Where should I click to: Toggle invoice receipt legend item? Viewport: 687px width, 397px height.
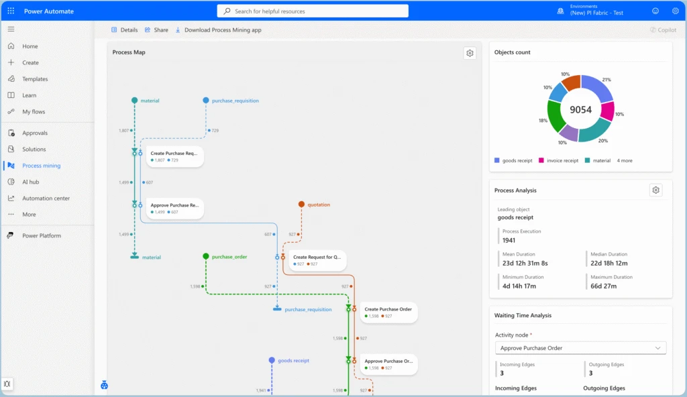pyautogui.click(x=560, y=161)
